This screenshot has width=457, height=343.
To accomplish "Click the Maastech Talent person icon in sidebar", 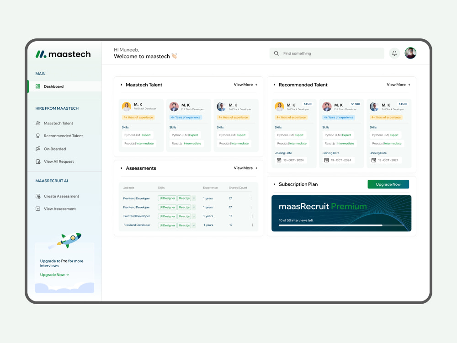I will 38,123.
